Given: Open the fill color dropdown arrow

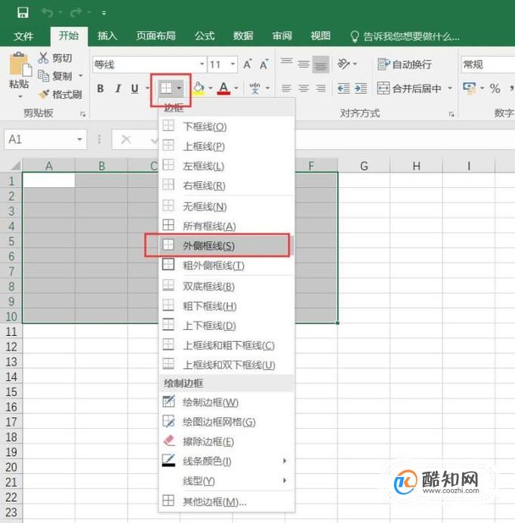Looking at the screenshot, I should click(211, 88).
